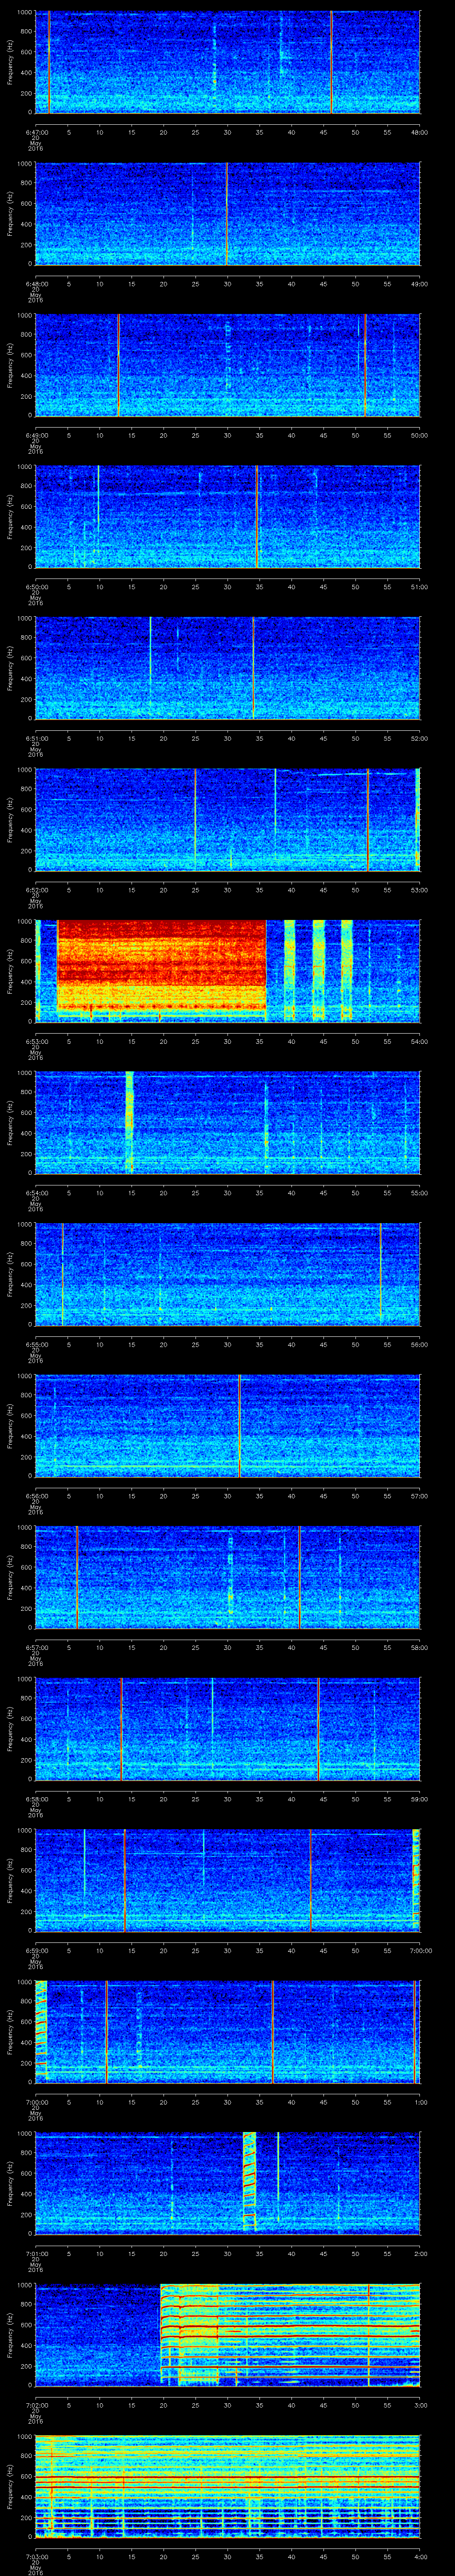Click the 7:02:00 start time label

[x=36, y=2405]
